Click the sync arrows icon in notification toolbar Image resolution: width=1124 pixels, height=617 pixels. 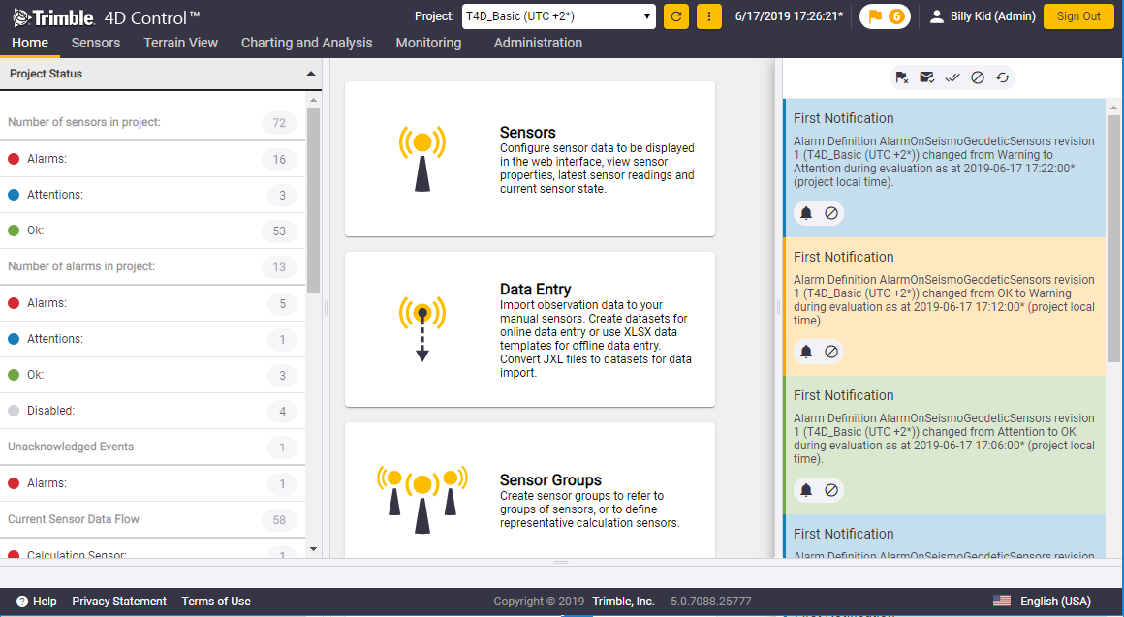tap(1002, 77)
